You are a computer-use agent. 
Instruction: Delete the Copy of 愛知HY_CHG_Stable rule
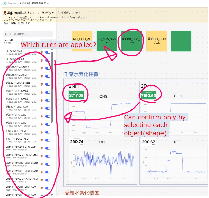pyautogui.click(x=42, y=164)
